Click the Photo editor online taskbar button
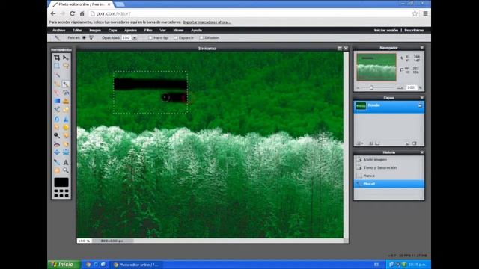The height and width of the screenshot is (269, 479). 136,265
